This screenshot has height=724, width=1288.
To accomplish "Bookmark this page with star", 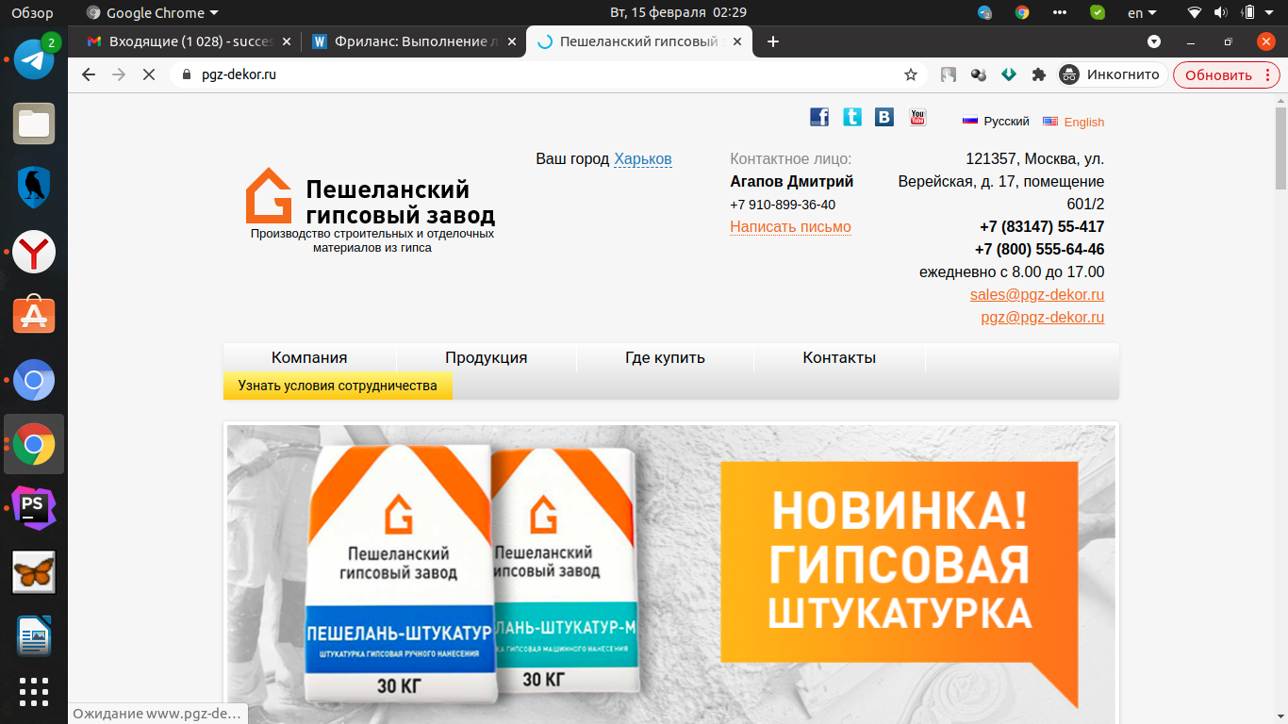I will [911, 74].
